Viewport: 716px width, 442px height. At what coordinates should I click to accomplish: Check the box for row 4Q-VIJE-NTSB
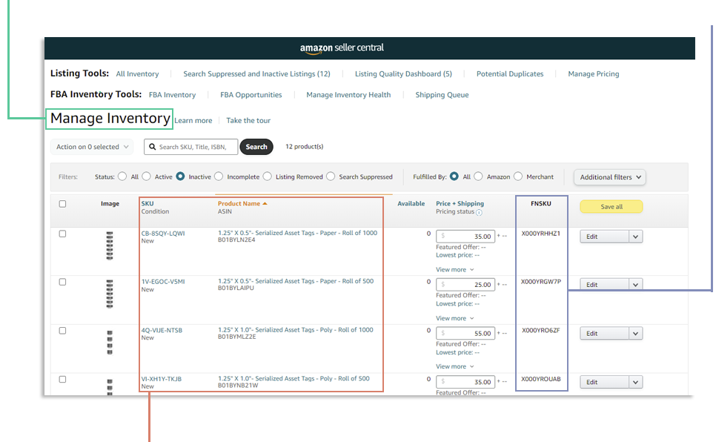(62, 331)
